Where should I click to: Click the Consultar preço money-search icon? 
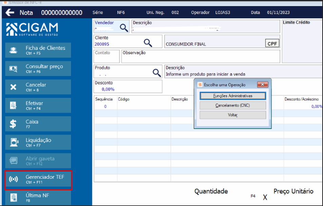click(x=14, y=69)
